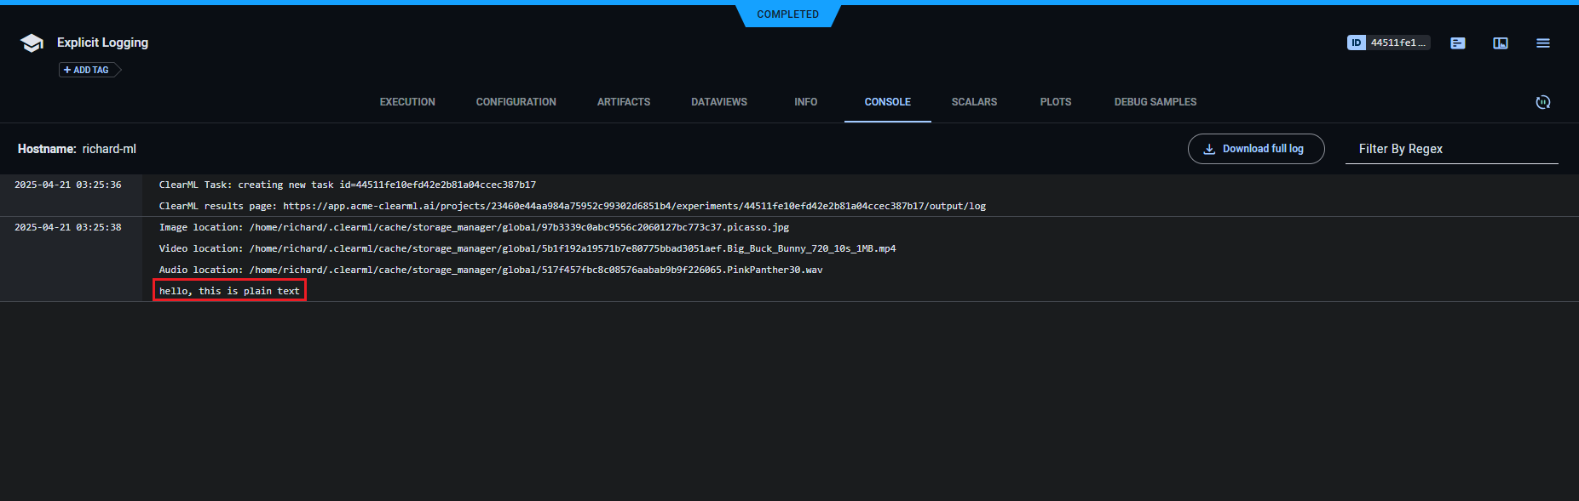This screenshot has width=1579, height=501.
Task: Open the DEBUG SAMPLES tab
Action: (1155, 102)
